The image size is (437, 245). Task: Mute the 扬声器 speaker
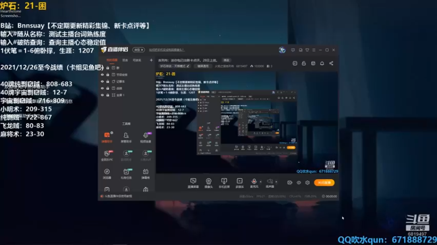point(270,183)
